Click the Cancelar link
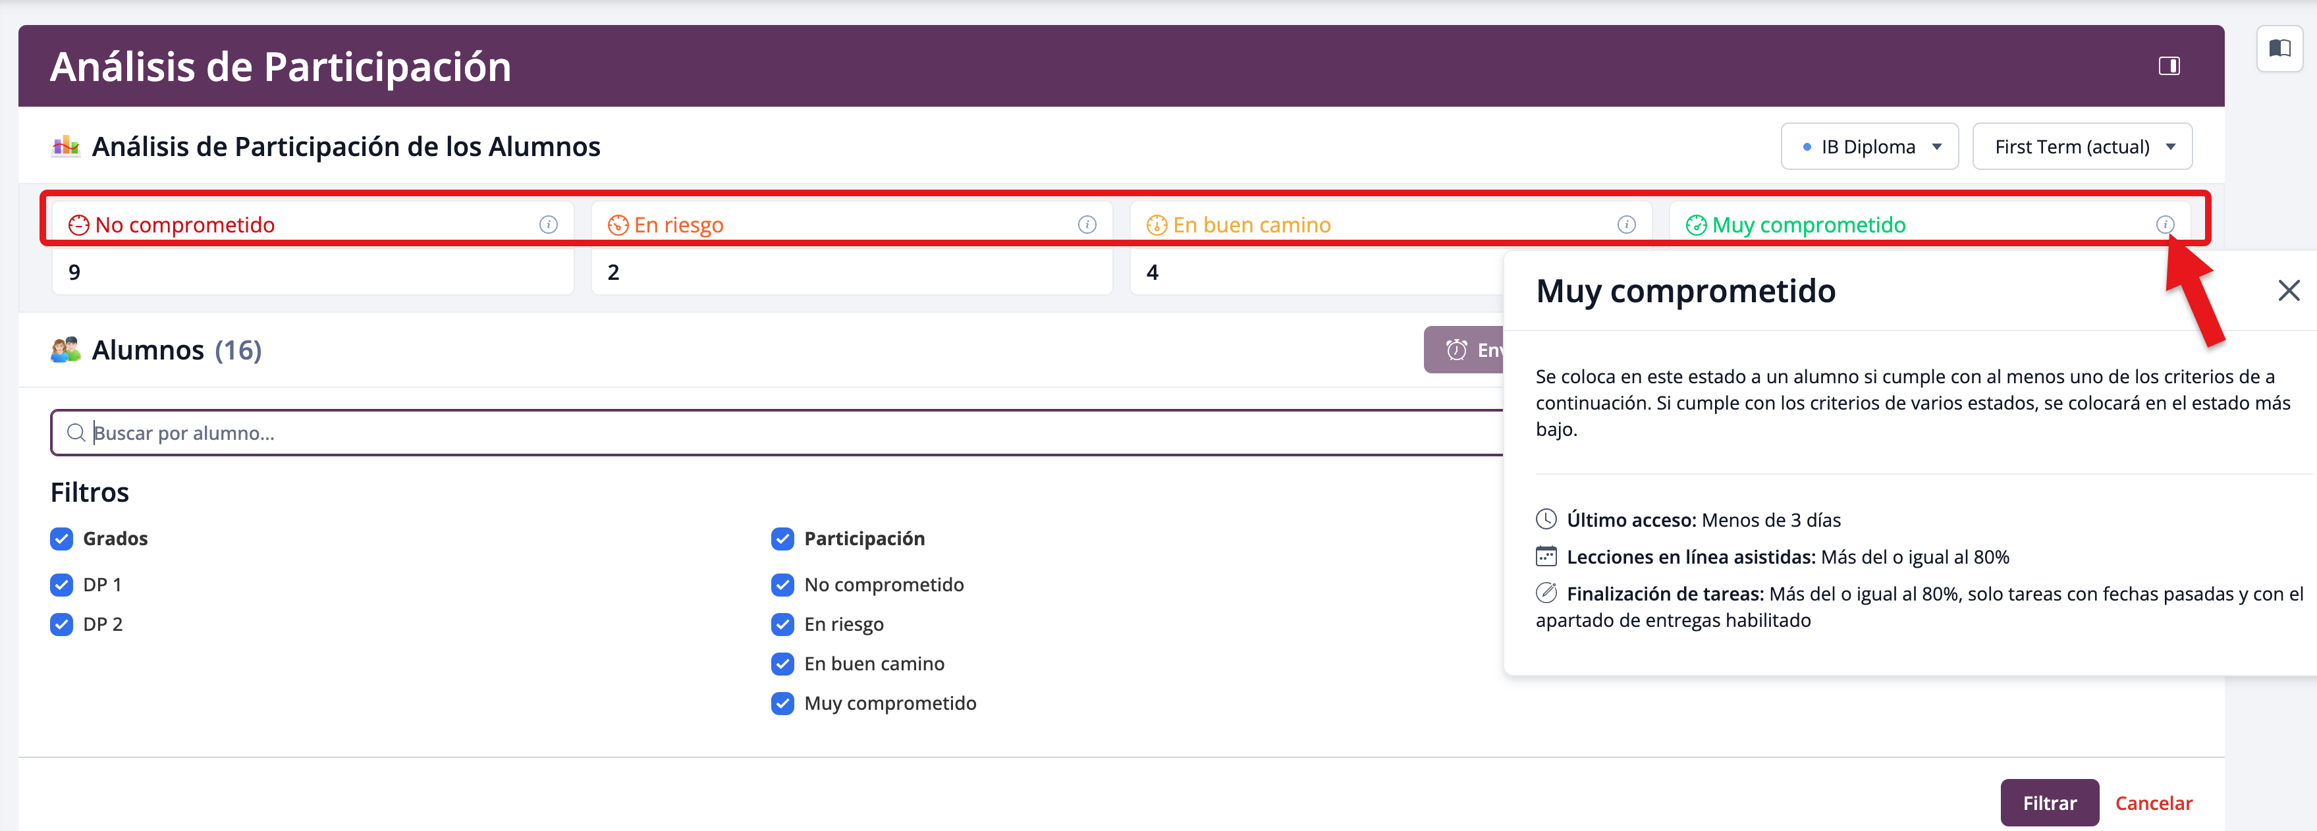The image size is (2317, 831). 2153,803
